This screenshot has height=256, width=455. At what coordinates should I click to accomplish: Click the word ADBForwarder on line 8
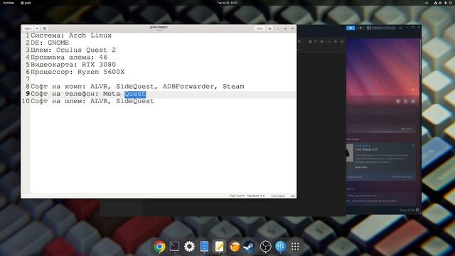[188, 87]
